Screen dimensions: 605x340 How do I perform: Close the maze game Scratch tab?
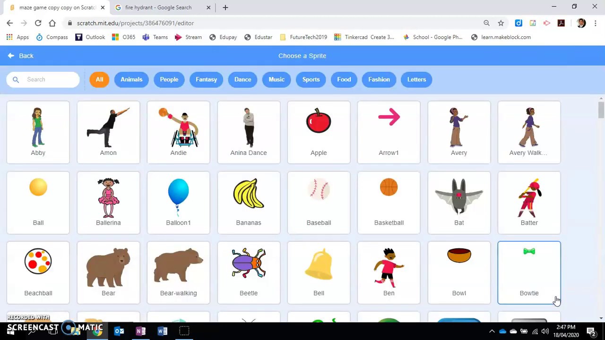click(x=103, y=8)
